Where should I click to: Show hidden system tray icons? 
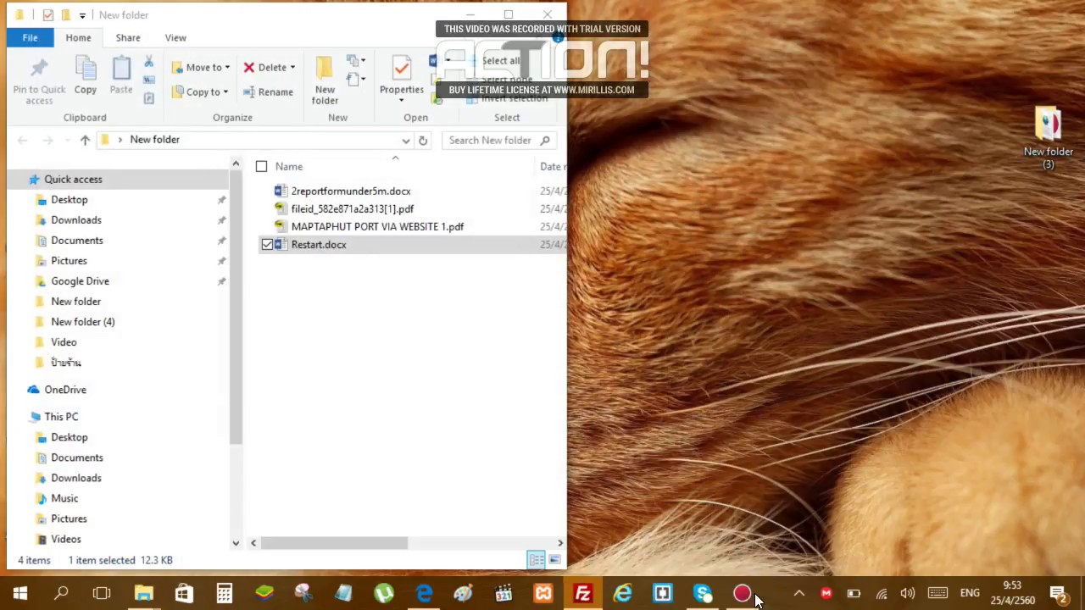coord(798,593)
